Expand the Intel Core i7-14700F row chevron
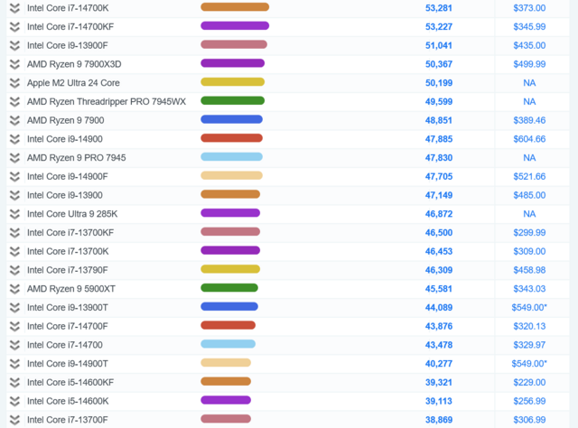The height and width of the screenshot is (428, 578). click(14, 326)
